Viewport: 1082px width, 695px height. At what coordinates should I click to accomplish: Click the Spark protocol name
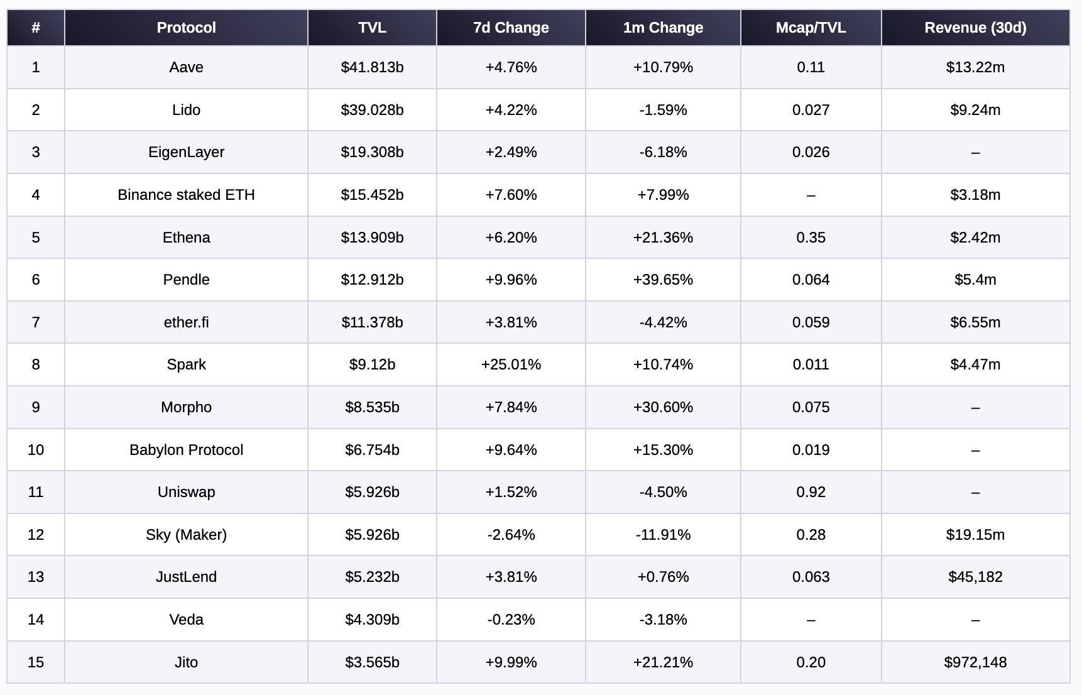click(186, 364)
